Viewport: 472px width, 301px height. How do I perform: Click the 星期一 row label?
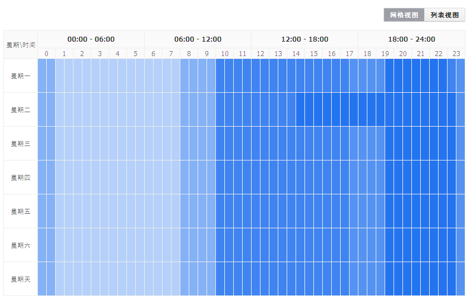[x=21, y=76]
